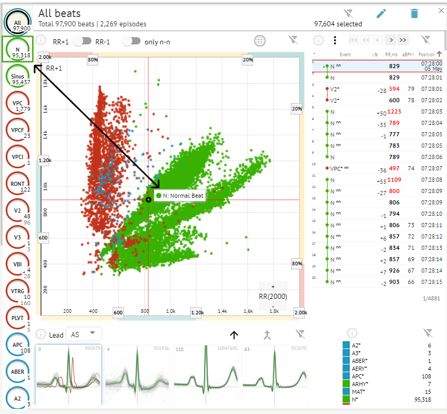Open the three-dot menu above event list
Viewport: 447px width, 414px height.
[x=335, y=40]
